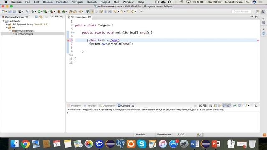Open Package Explorer View Menu dropdown
267x150 pixels.
click(53, 17)
